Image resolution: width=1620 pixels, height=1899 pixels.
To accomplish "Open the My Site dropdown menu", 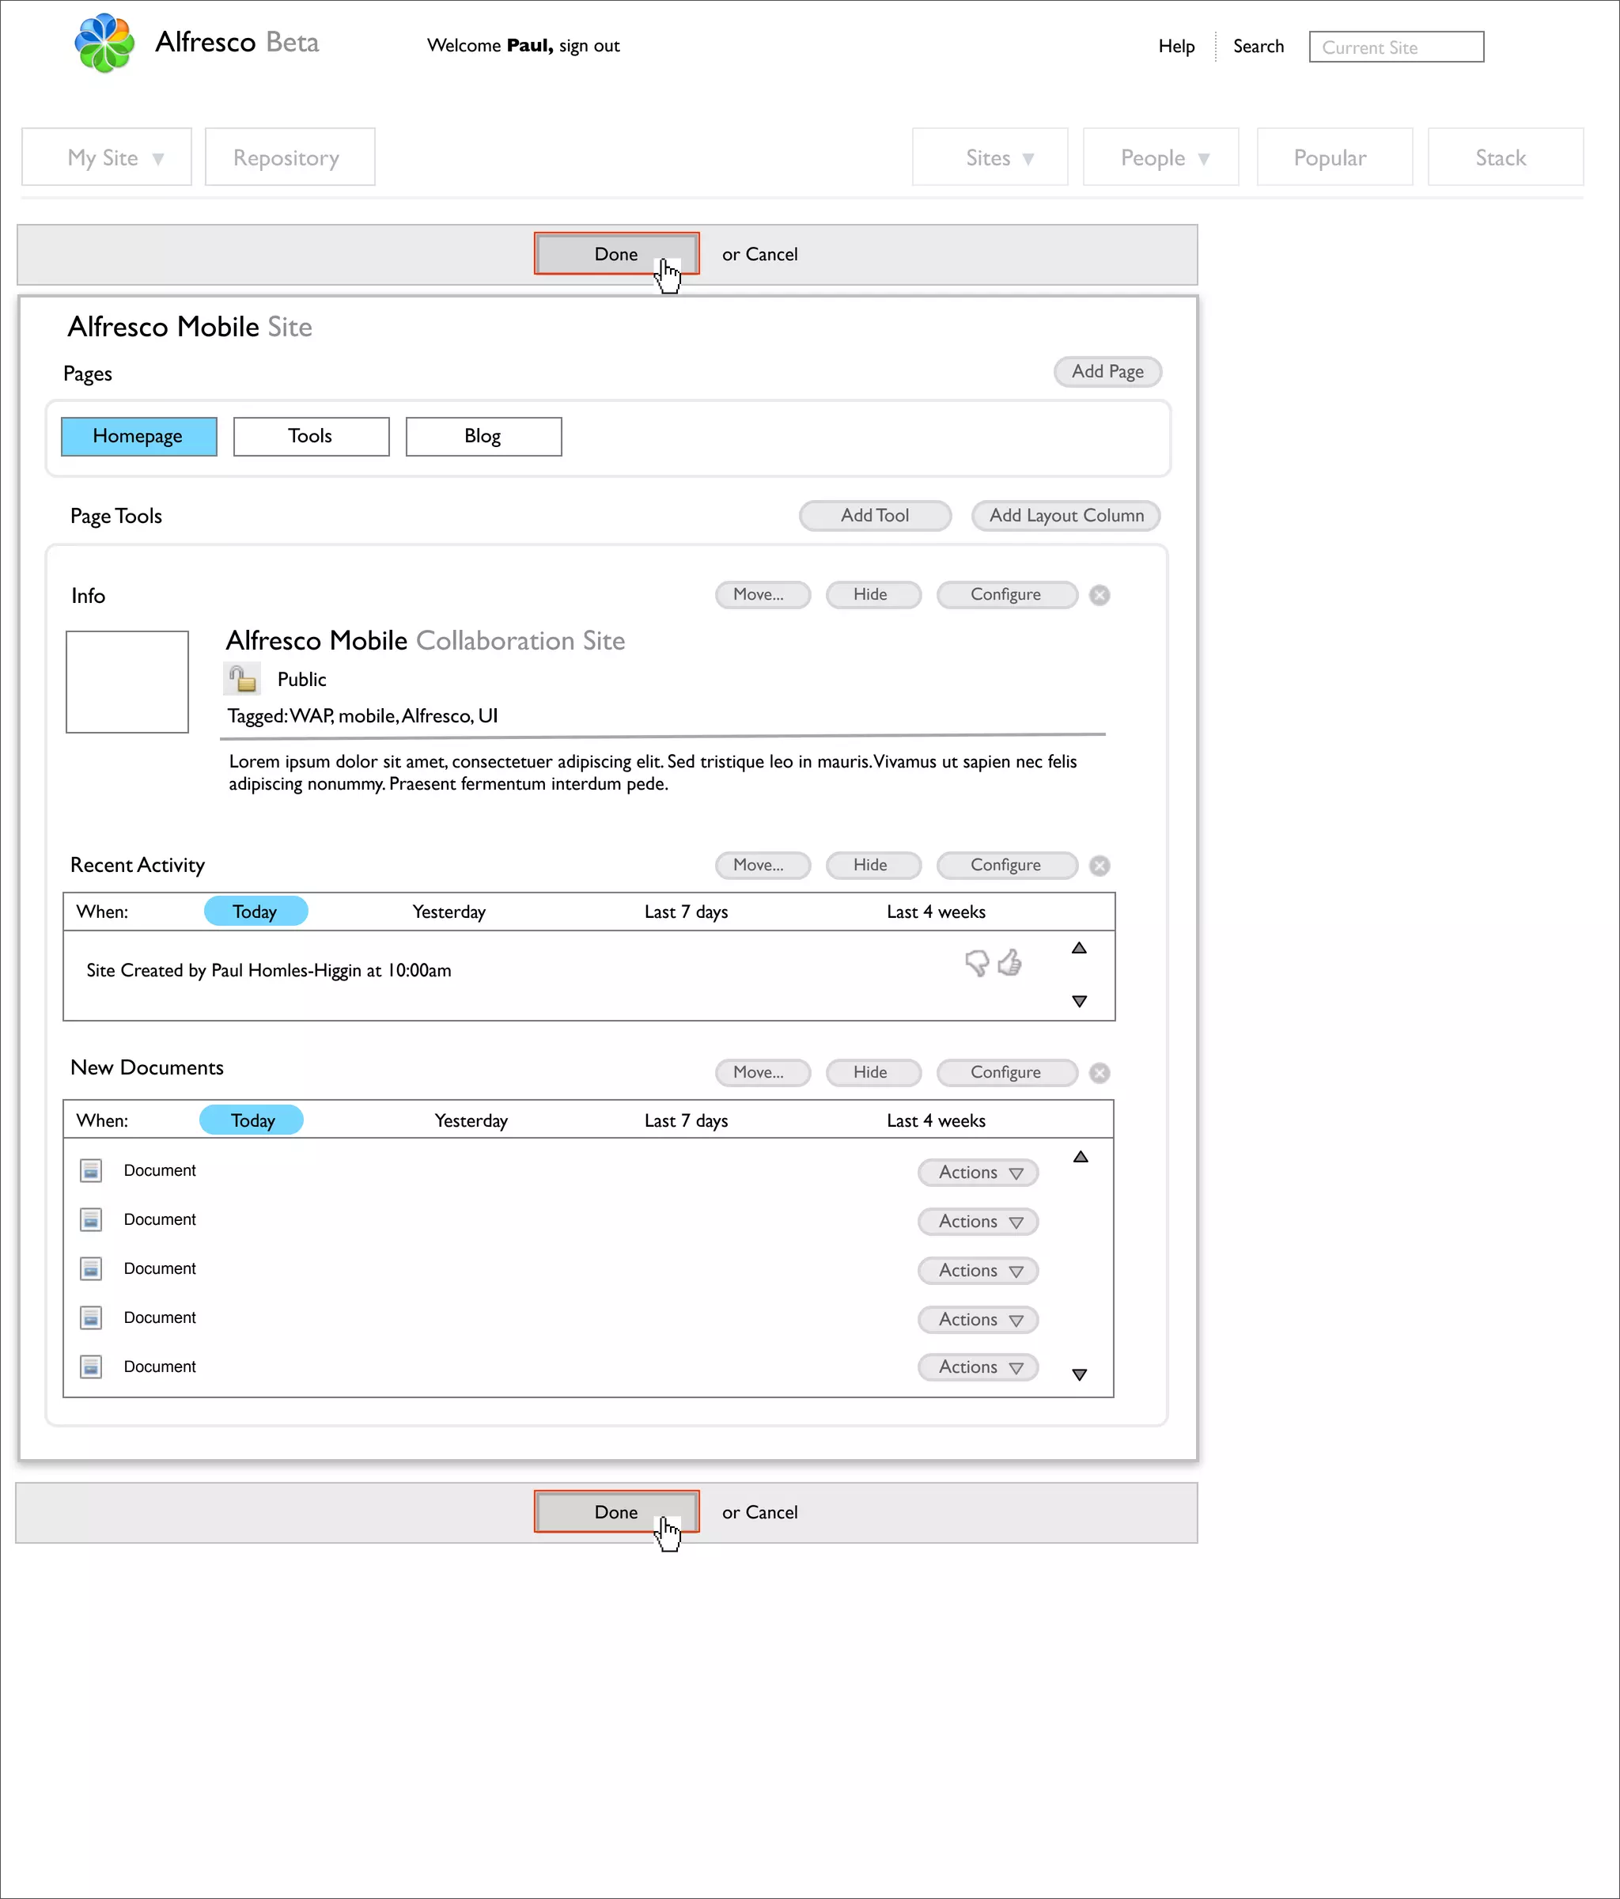I will [108, 157].
